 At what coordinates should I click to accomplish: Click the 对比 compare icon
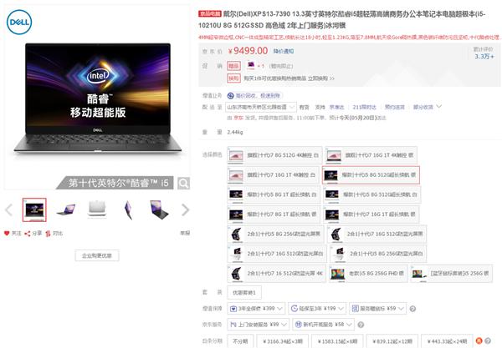pos(48,234)
